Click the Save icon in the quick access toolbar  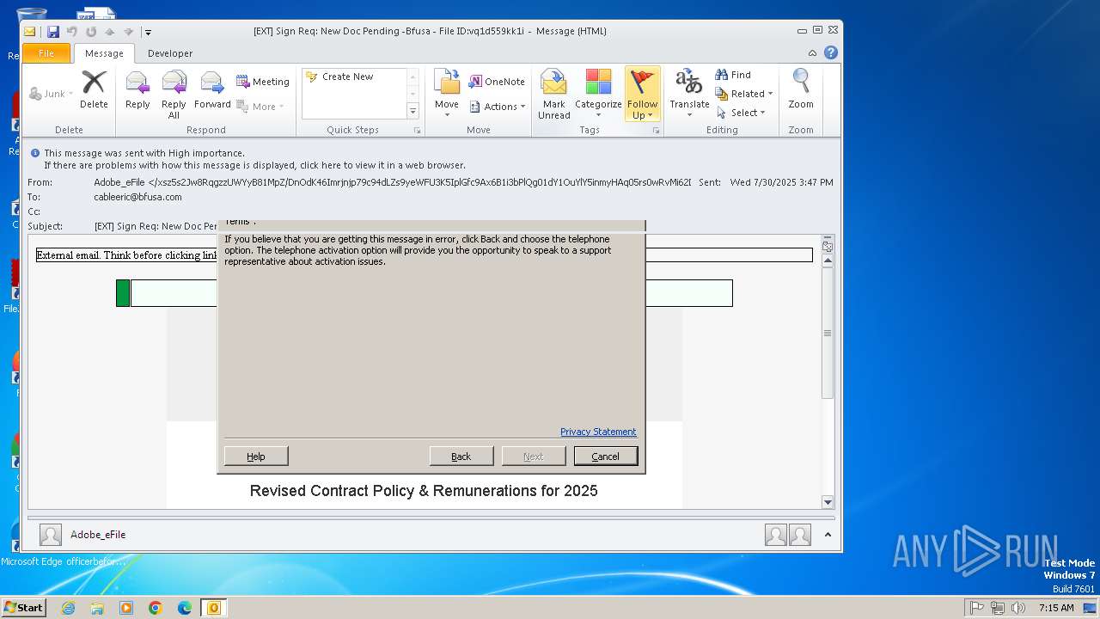53,32
